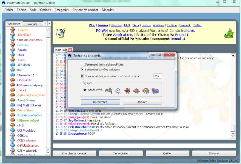Click the pokeball icon beside 13Squall37

click(12, 80)
